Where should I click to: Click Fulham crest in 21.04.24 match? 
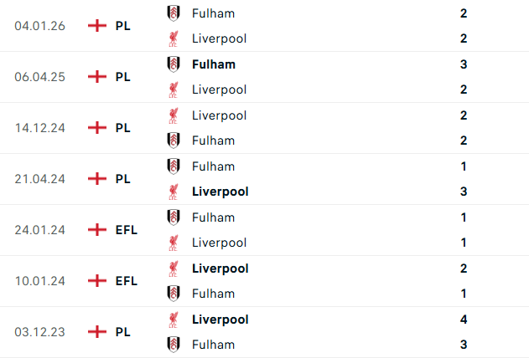pos(174,166)
